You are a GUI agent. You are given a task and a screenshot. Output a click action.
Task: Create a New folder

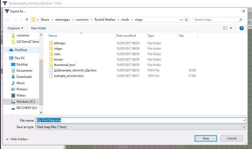click(39, 28)
